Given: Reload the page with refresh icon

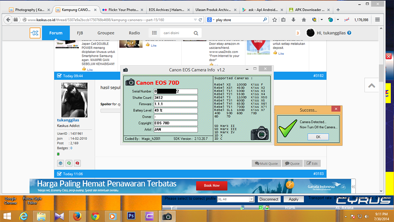Looking at the screenshot, I should tap(201, 20).
